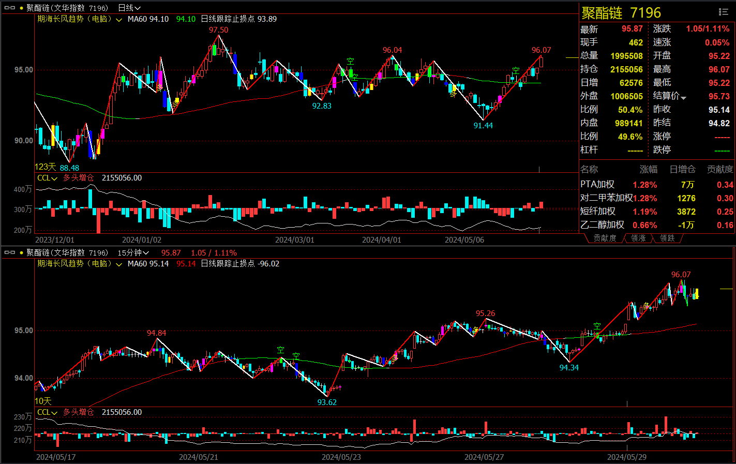
Task: Click the link icon on the daily chart
Action: pos(10,8)
